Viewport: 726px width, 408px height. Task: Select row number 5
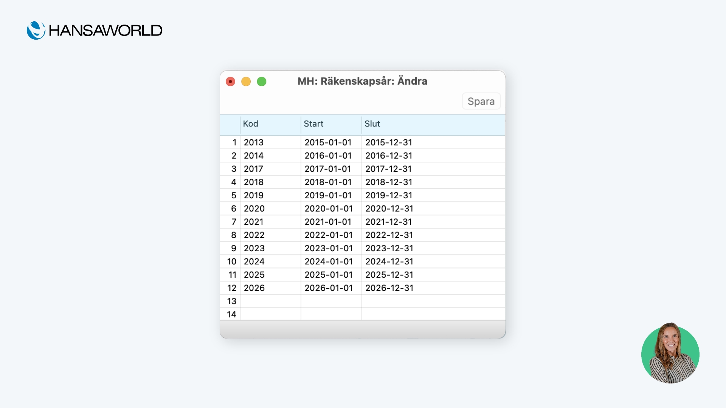pos(230,195)
